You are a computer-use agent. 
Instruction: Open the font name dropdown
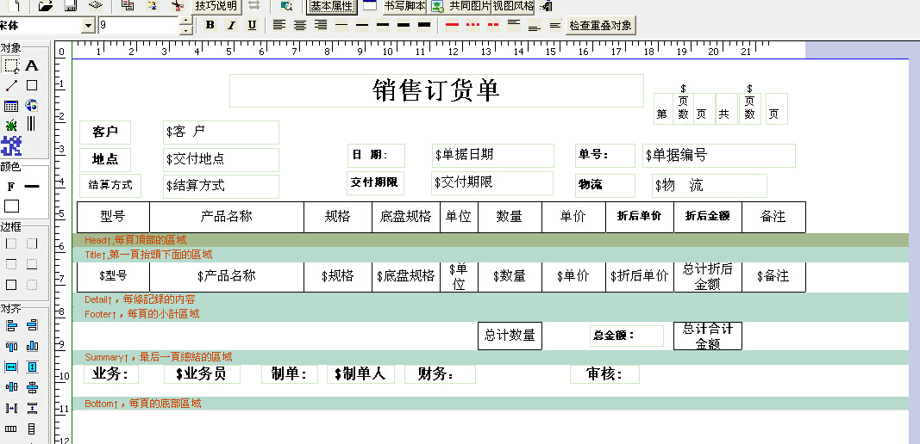(x=88, y=25)
